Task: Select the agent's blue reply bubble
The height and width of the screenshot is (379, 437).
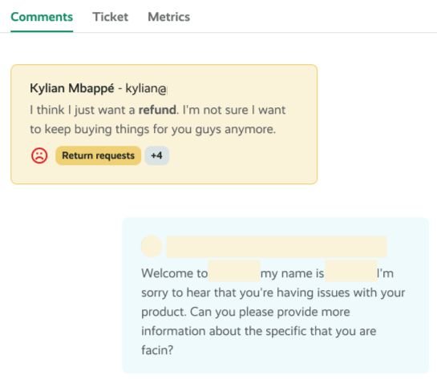Action: click(x=275, y=295)
